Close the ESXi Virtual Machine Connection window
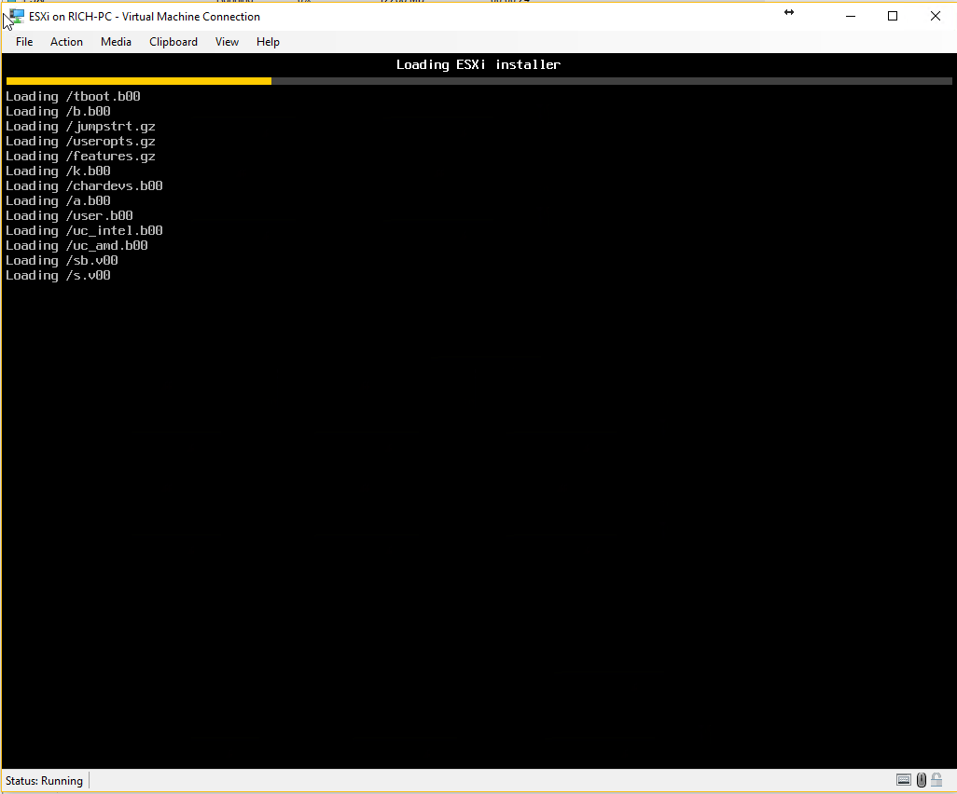The height and width of the screenshot is (794, 957). 935,16
